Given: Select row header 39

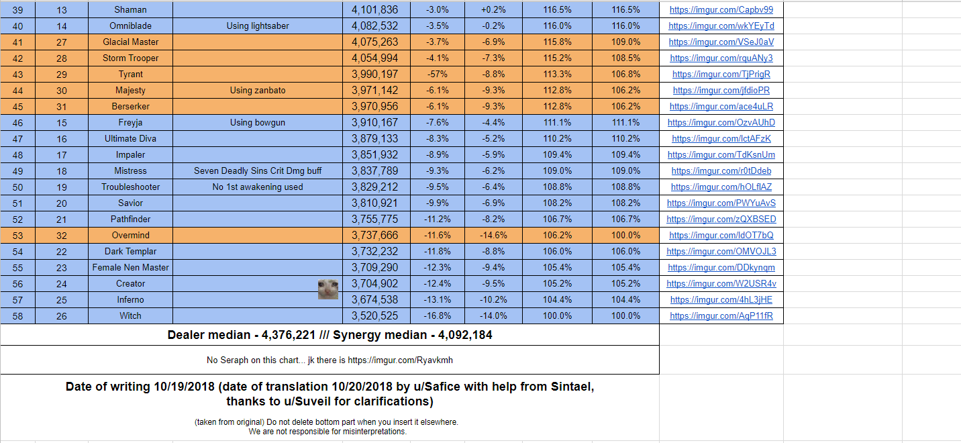Looking at the screenshot, I should [x=17, y=10].
